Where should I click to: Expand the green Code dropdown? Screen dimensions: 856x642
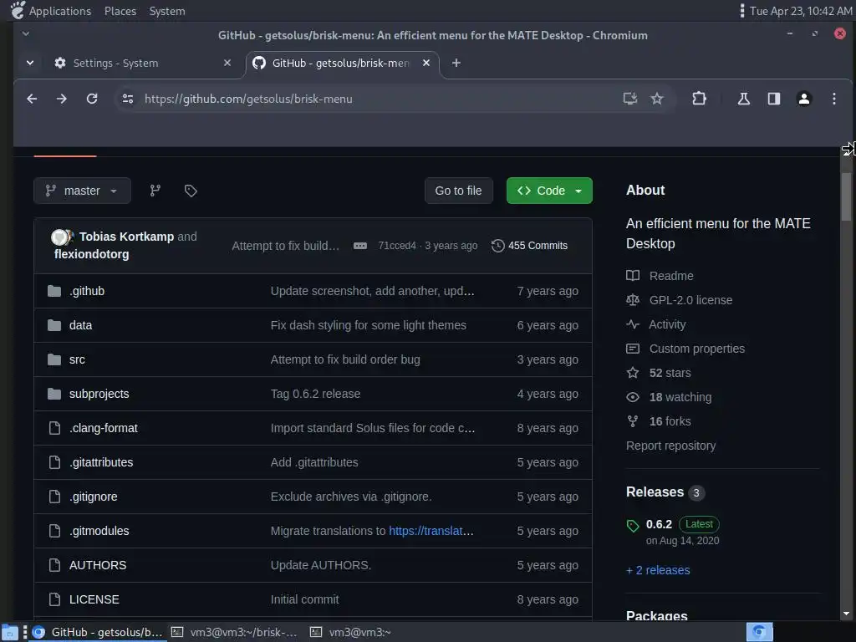point(549,191)
